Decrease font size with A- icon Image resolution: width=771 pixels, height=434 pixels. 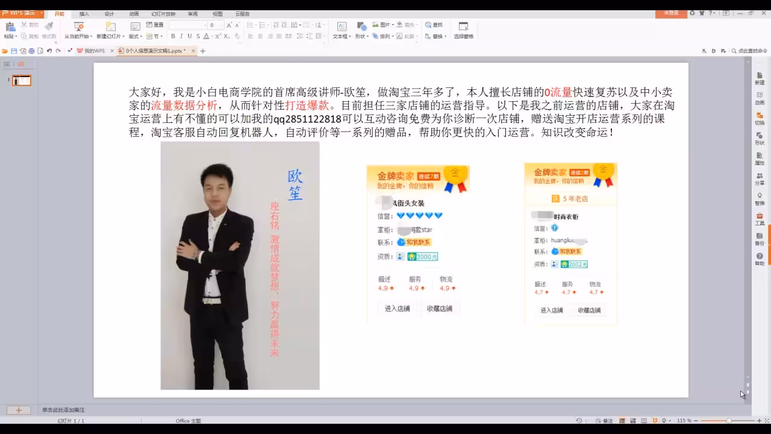coord(237,25)
